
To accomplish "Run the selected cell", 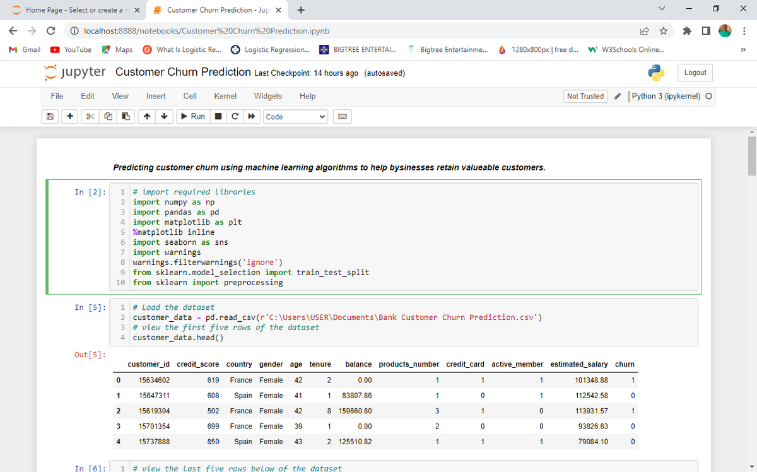I will (x=192, y=117).
